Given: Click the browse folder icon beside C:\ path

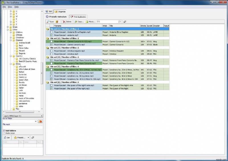Looking at the screenshot, I should [119, 22].
